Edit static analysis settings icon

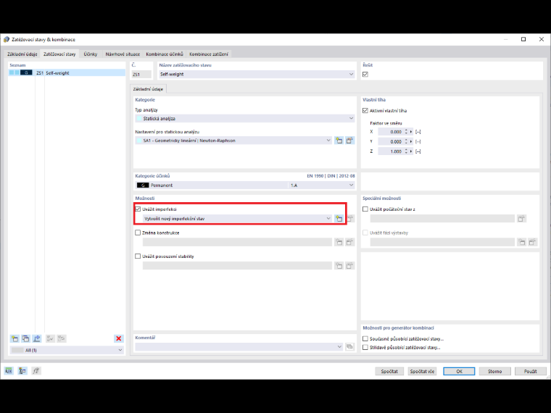pos(349,141)
